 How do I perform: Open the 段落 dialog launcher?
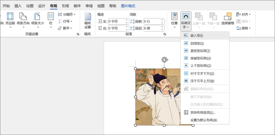tap(164, 34)
